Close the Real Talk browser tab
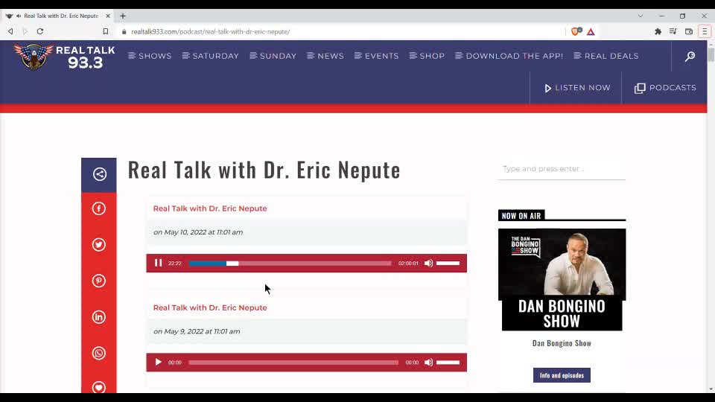This screenshot has width=715, height=402. [x=108, y=16]
